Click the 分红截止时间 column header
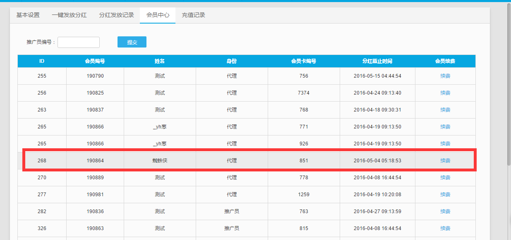Viewport: 511px width, 240px height. click(x=377, y=61)
